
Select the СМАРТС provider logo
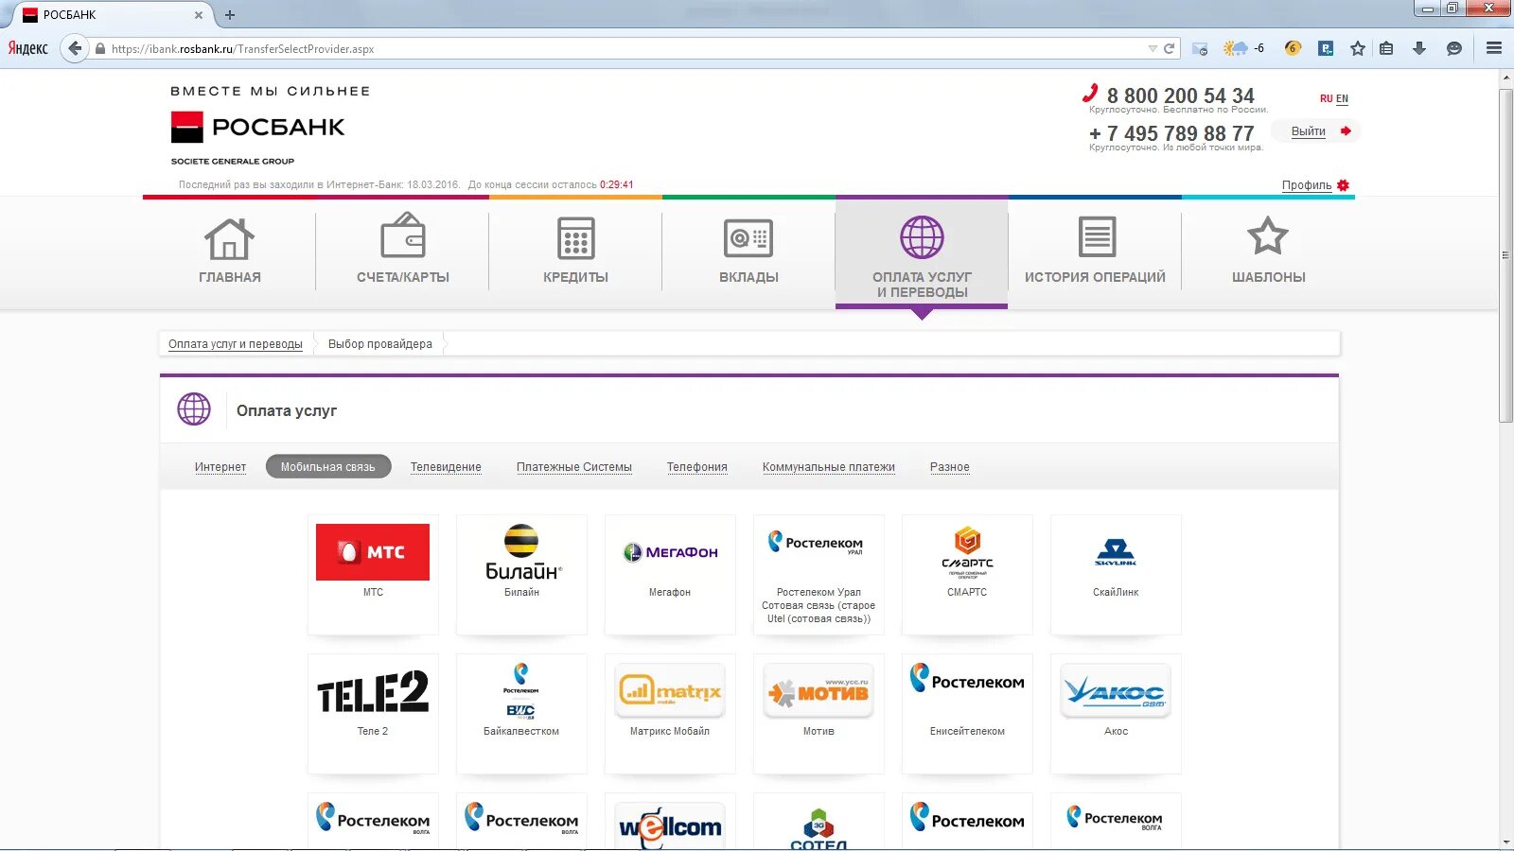(x=967, y=552)
